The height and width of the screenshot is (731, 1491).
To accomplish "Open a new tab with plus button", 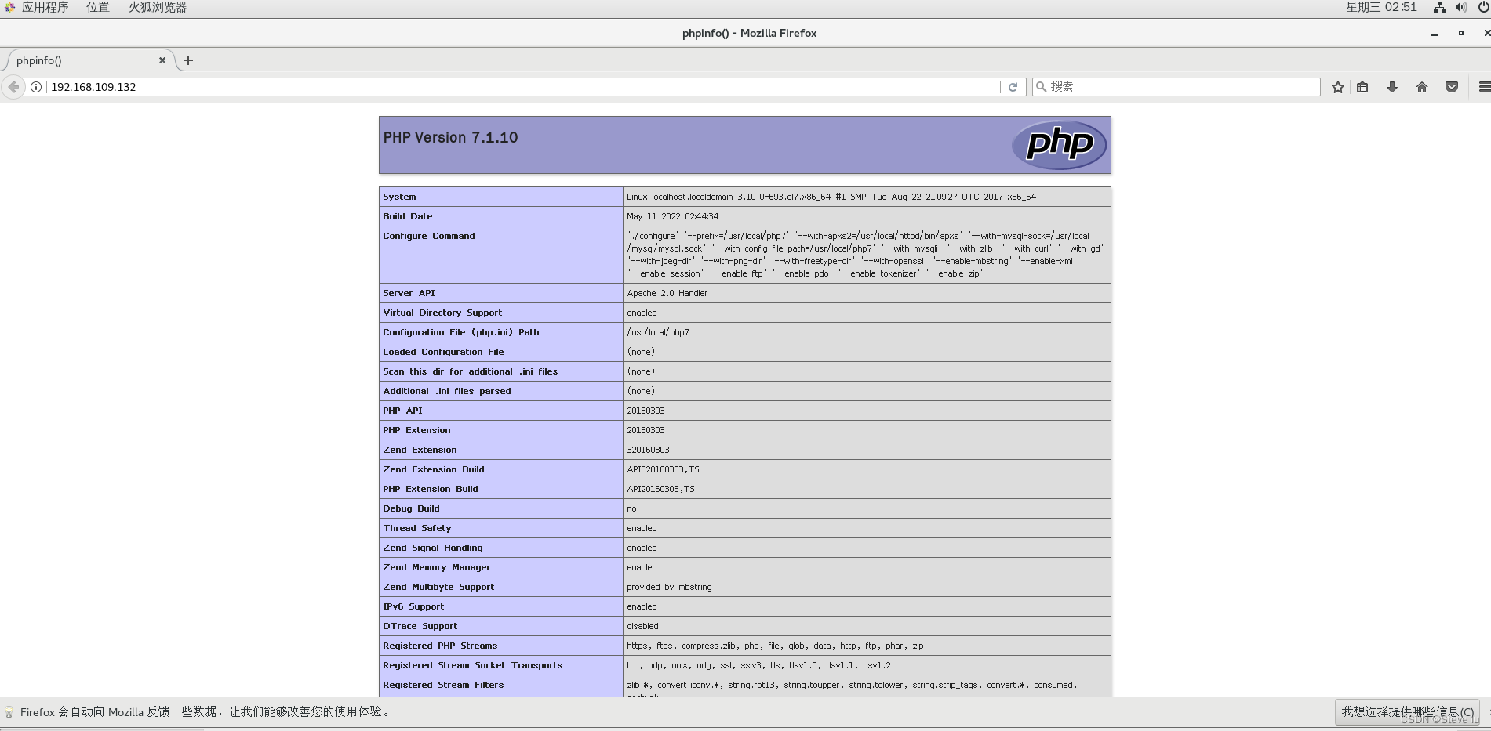I will pos(188,60).
